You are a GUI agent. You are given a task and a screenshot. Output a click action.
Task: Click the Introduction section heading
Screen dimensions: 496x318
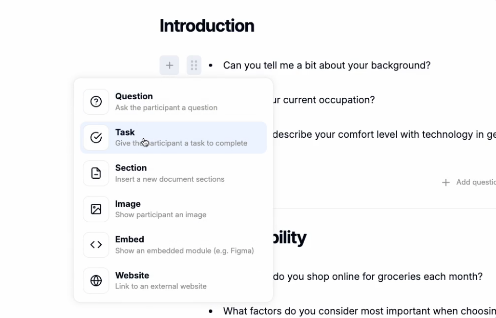coord(207,26)
